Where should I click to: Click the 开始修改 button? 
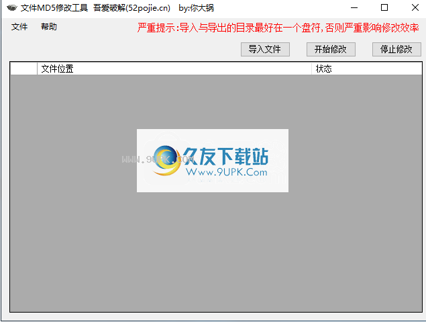pos(331,49)
